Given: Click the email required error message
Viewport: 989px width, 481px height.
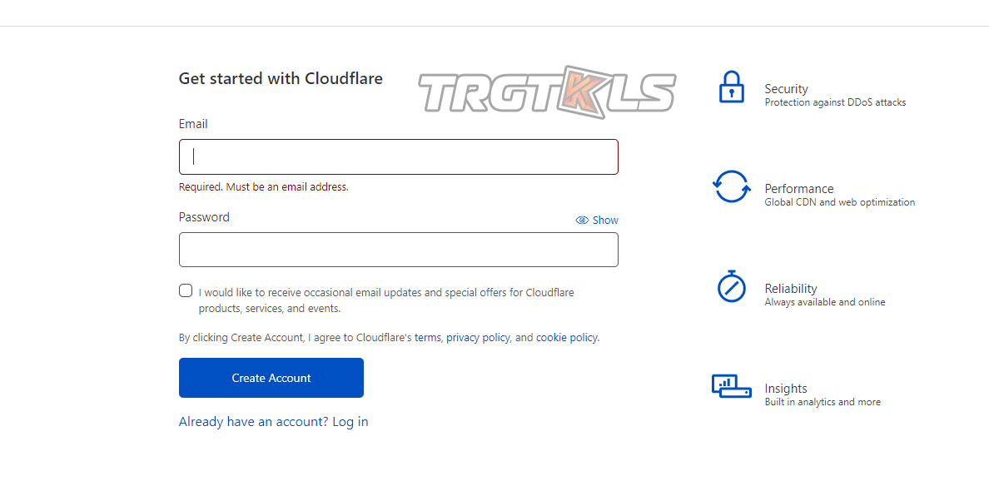Looking at the screenshot, I should pyautogui.click(x=263, y=187).
